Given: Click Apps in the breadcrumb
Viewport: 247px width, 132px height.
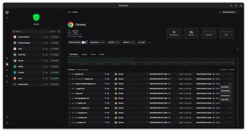Looking at the screenshot, I should pos(69,12).
